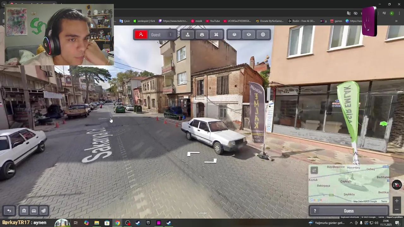
Task: Show hidden tray icons chevron
Action: click(x=351, y=223)
